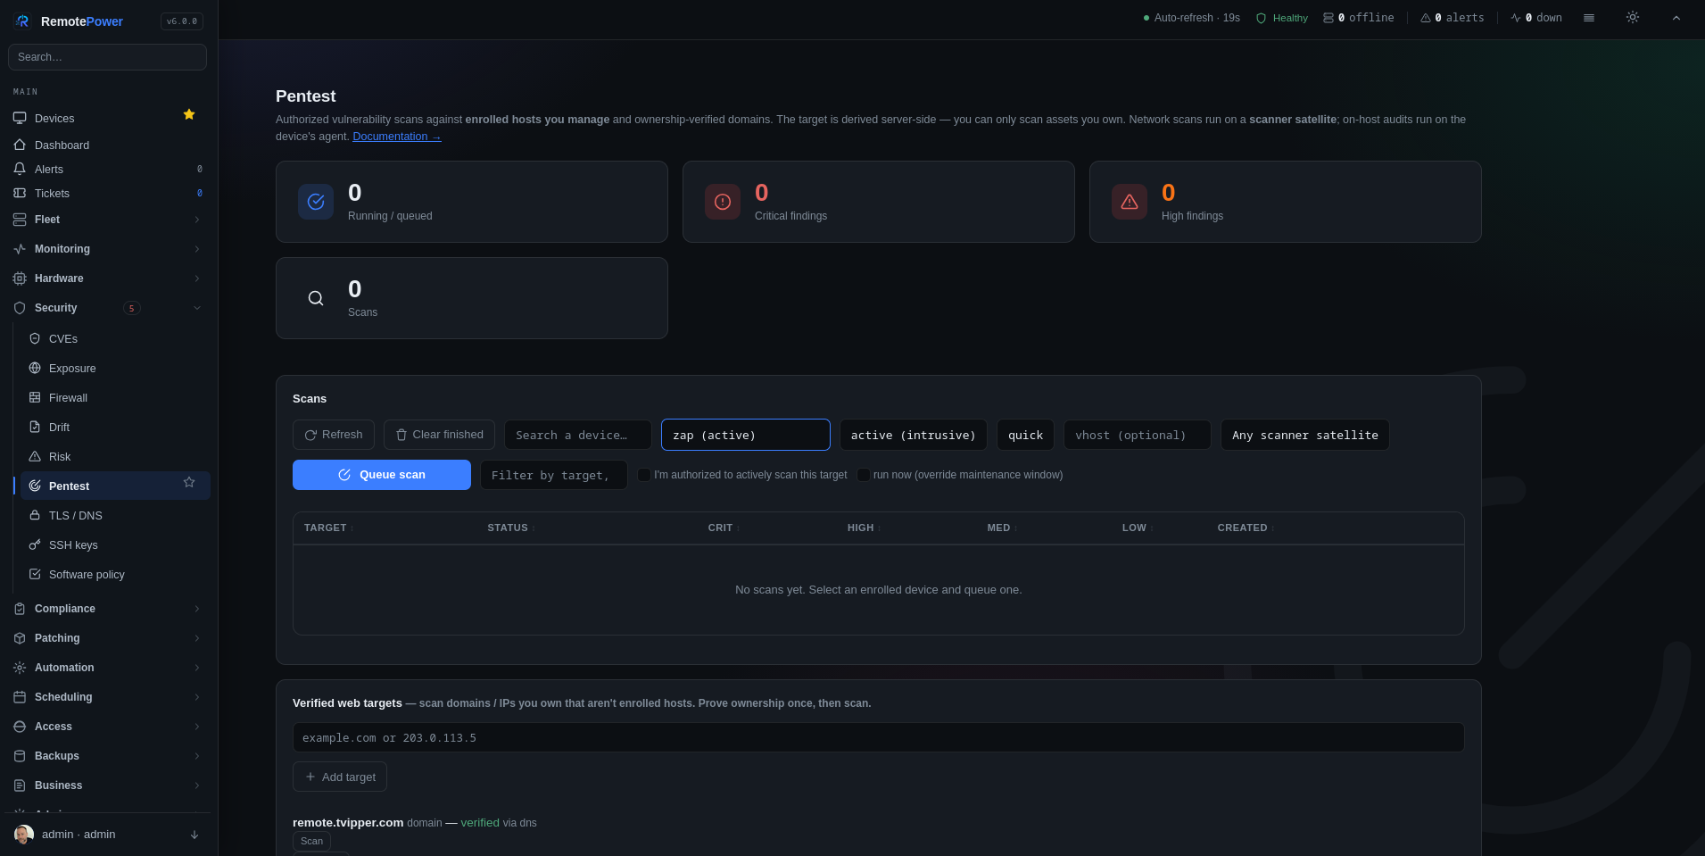Viewport: 1705px width, 856px height.
Task: Click the sidebar Search field
Action: point(107,57)
